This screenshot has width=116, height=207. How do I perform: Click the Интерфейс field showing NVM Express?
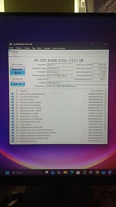pos(60,72)
